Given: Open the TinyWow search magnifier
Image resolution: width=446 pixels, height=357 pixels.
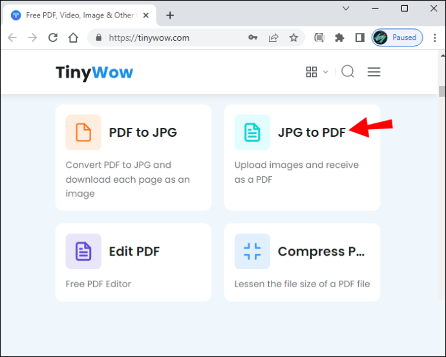Looking at the screenshot, I should click(348, 72).
